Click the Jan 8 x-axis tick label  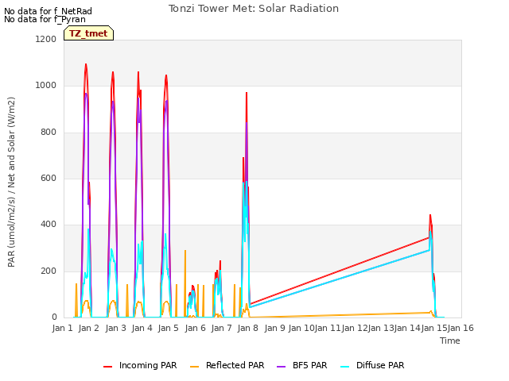(x=247, y=328)
